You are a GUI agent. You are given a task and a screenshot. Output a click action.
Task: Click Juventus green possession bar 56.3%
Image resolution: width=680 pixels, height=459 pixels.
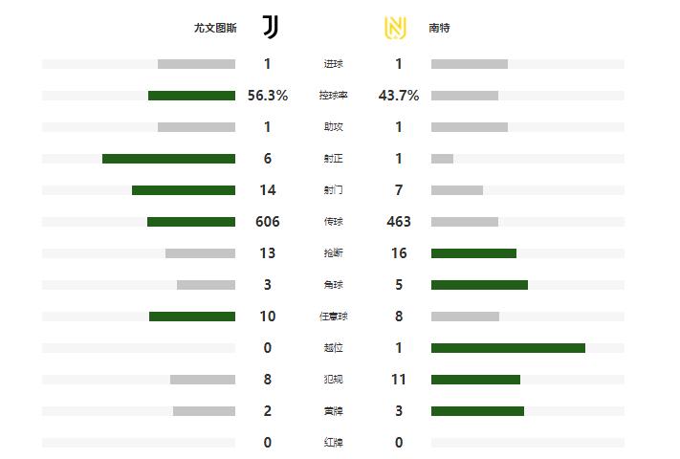[191, 96]
